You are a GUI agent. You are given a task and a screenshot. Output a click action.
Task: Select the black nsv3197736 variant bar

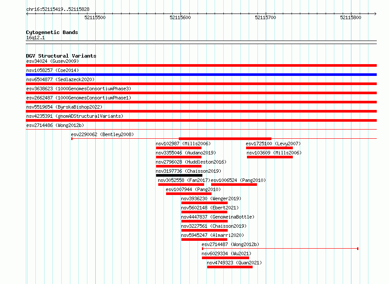[179, 175]
